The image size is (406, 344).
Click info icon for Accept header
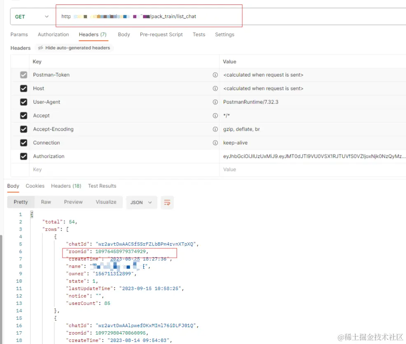tap(215, 115)
